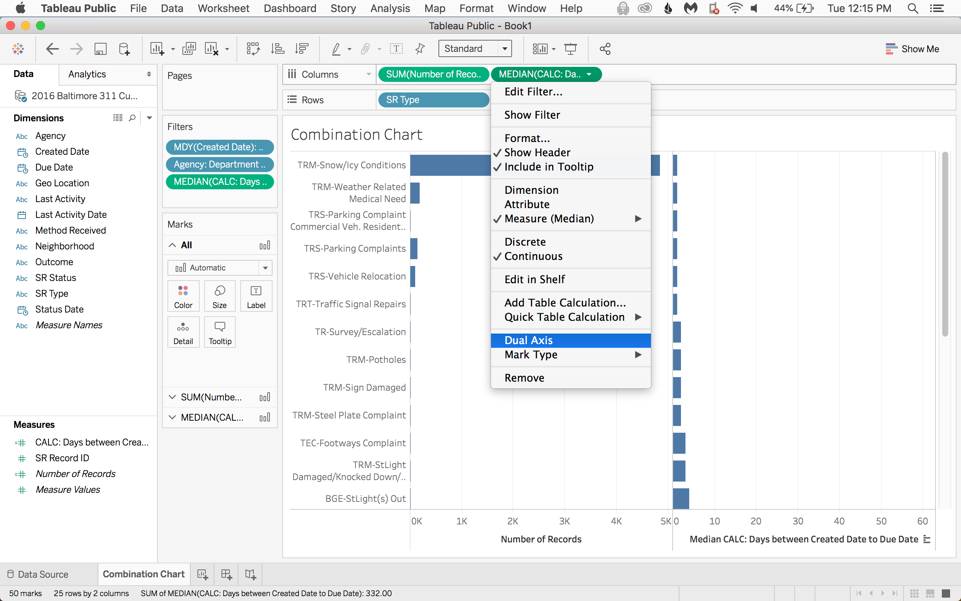Viewport: 961px width, 601px height.
Task: Click the Clear Sheet icon
Action: pyautogui.click(x=212, y=49)
